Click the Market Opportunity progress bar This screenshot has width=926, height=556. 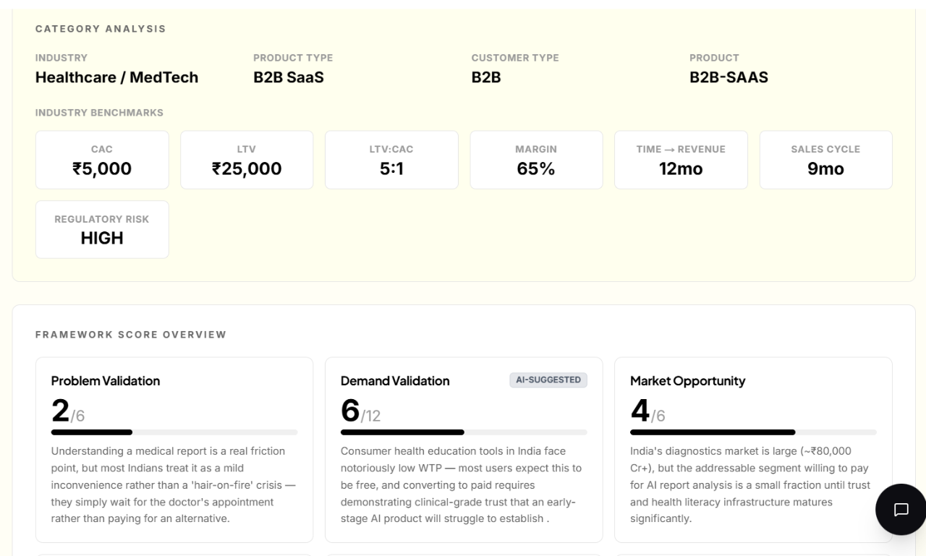pyautogui.click(x=753, y=432)
